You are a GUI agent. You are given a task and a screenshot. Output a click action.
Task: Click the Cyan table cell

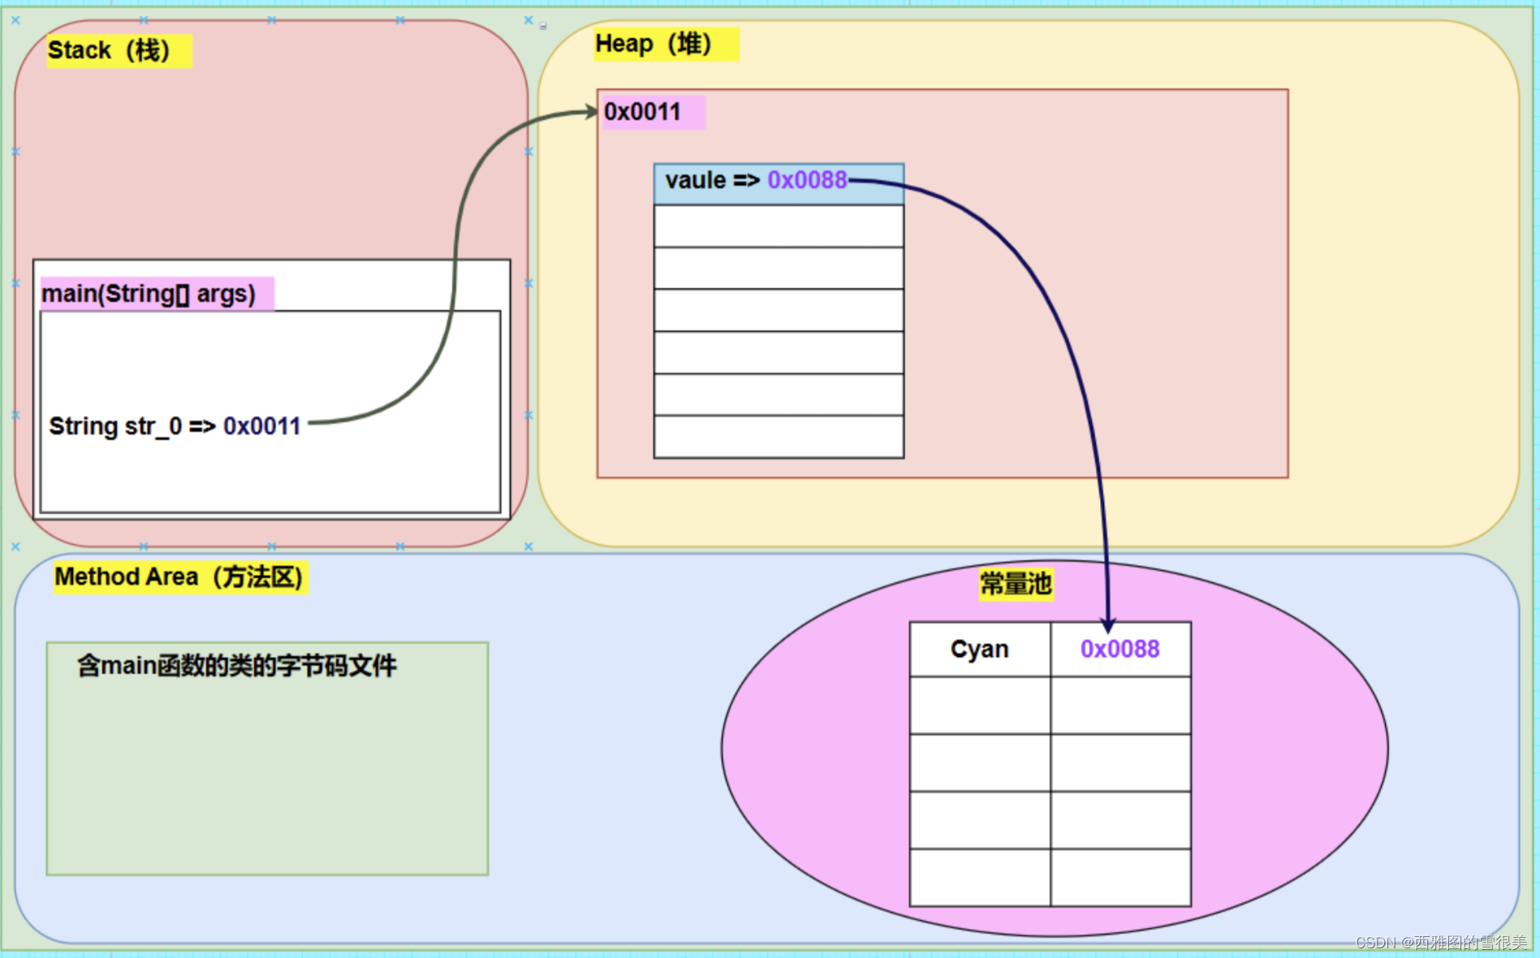tap(980, 649)
